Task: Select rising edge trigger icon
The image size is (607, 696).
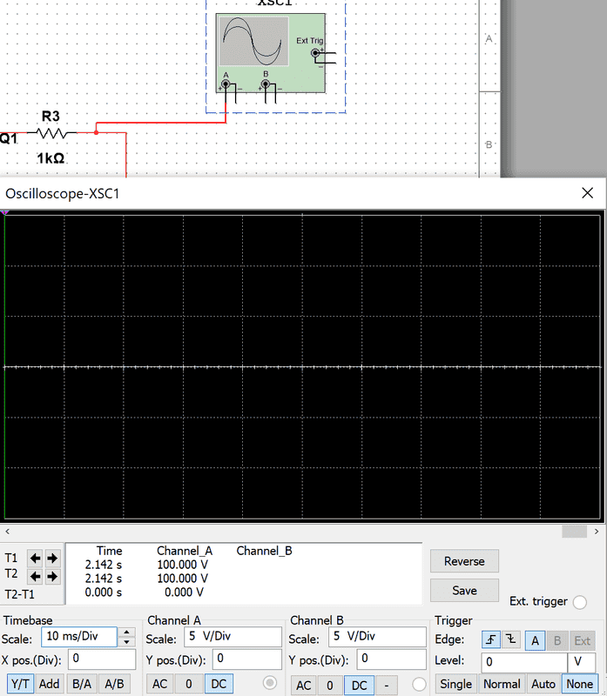Action: (491, 640)
